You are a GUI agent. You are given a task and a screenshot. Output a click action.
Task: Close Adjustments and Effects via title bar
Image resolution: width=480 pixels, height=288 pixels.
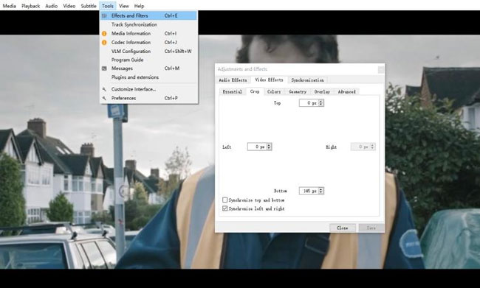pyautogui.click(x=381, y=70)
